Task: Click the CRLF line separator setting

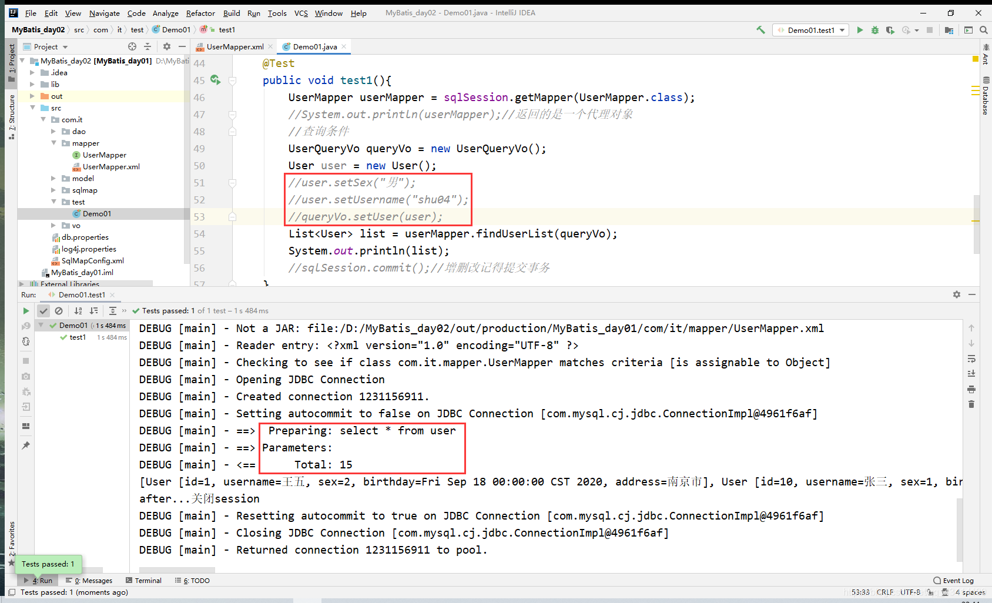Action: click(x=884, y=592)
